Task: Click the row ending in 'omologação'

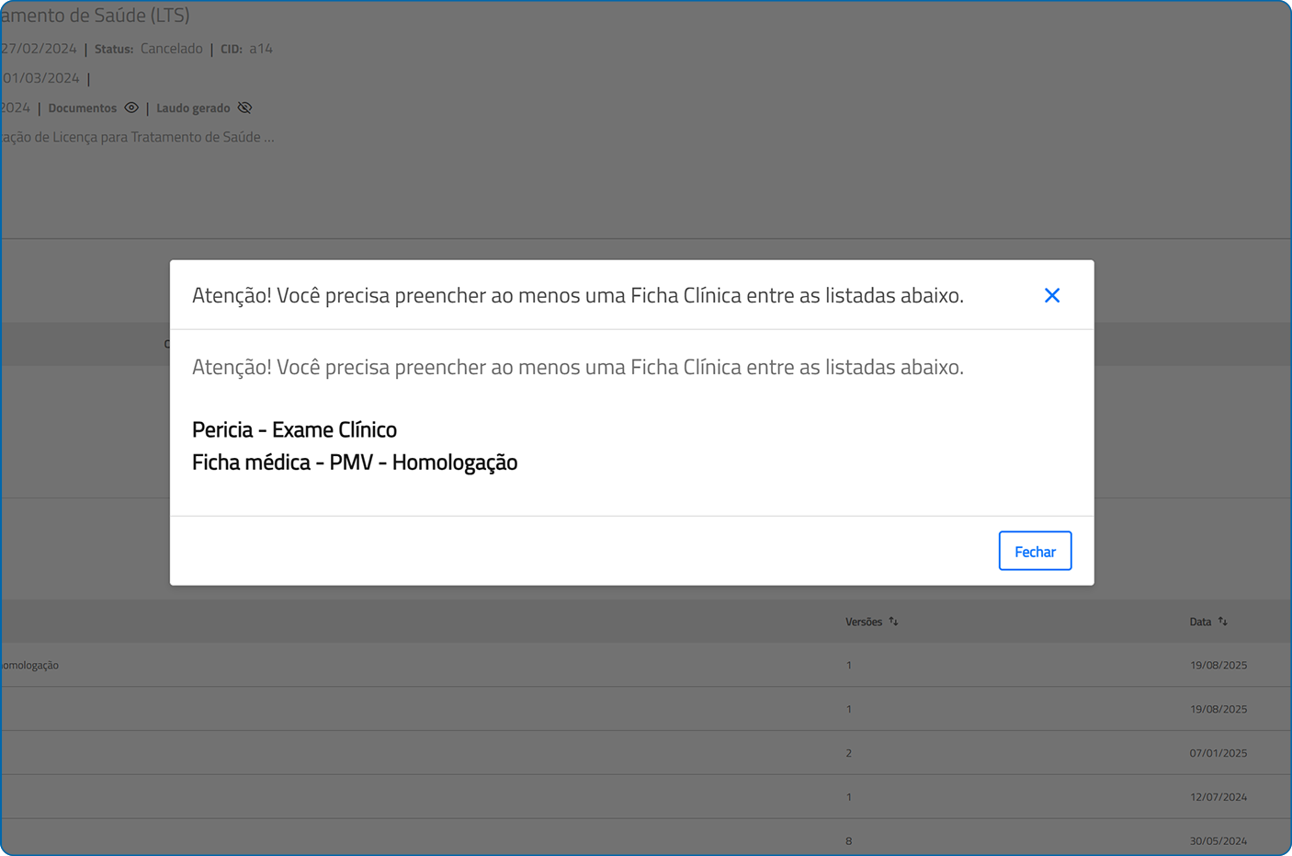Action: 30,666
